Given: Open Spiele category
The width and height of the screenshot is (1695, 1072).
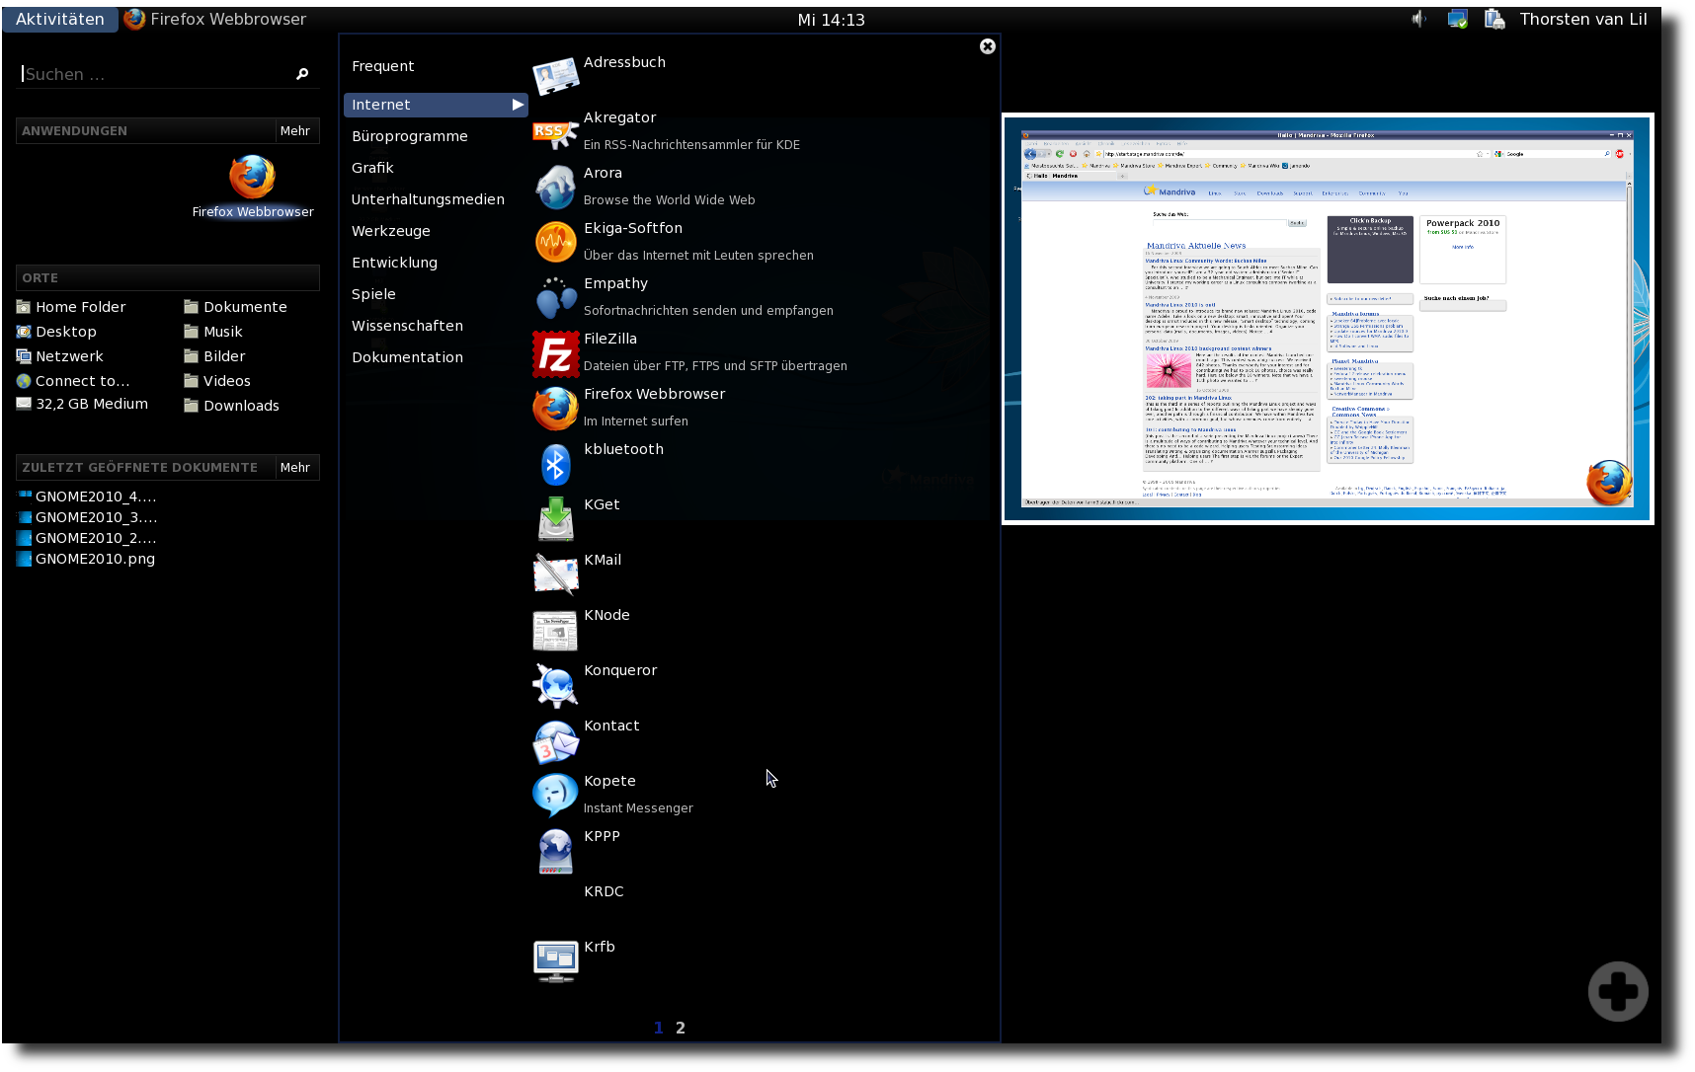Looking at the screenshot, I should 373,294.
